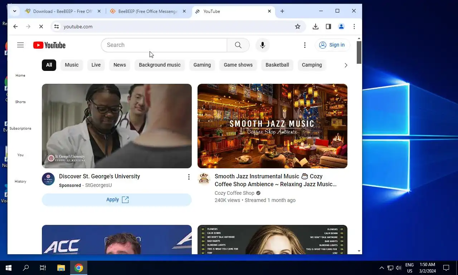458x275 pixels.
Task: Click Chrome icon on taskbar
Action: (79, 268)
